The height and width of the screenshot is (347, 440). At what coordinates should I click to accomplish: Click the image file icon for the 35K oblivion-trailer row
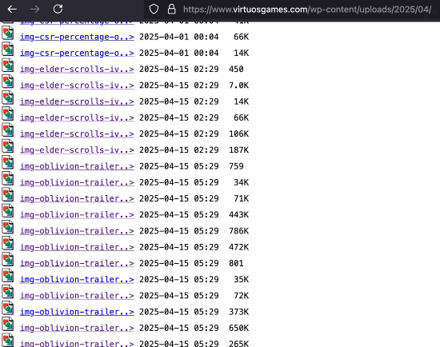7,275
